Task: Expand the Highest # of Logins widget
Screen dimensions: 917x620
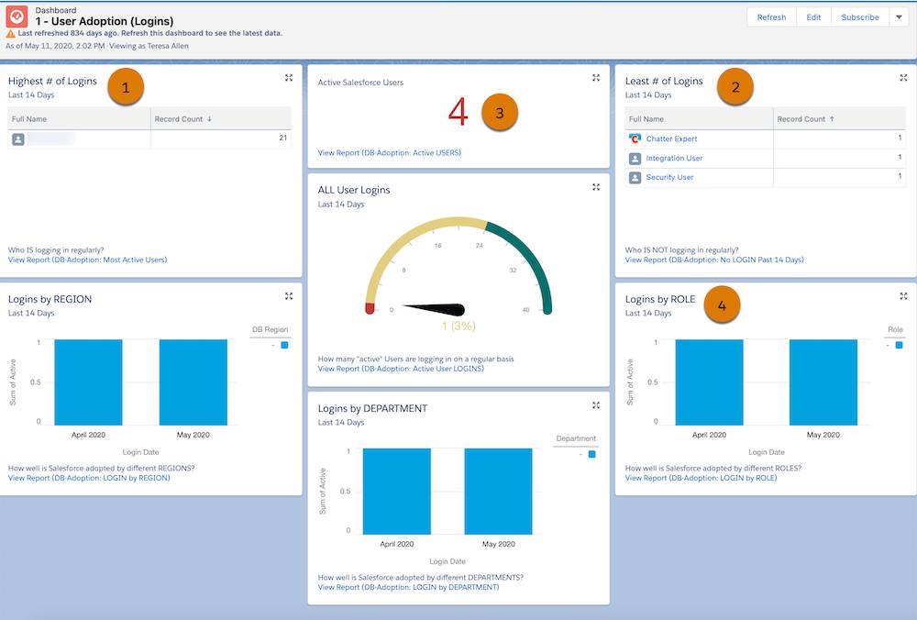Action: click(x=288, y=78)
